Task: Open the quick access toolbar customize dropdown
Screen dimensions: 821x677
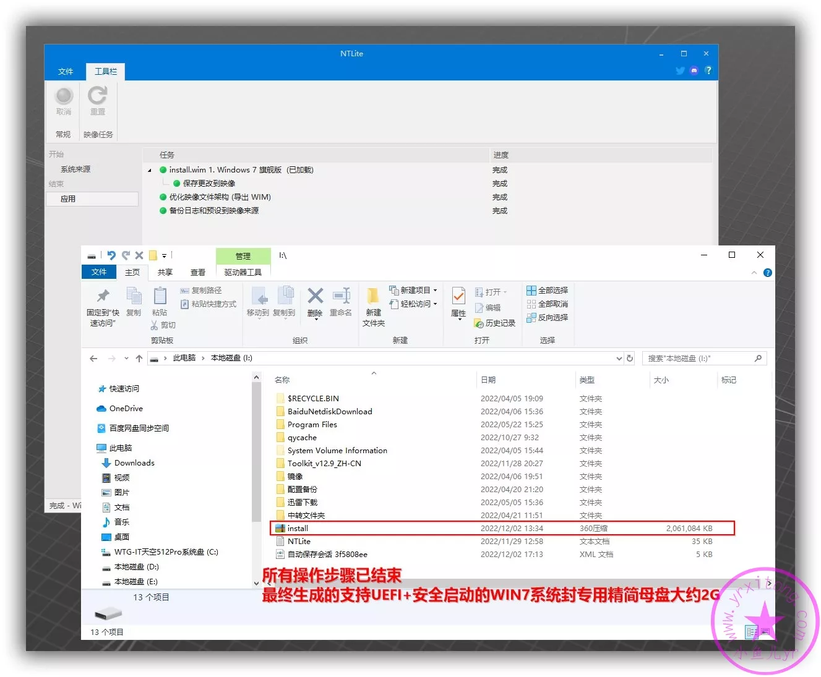Action: point(164,256)
